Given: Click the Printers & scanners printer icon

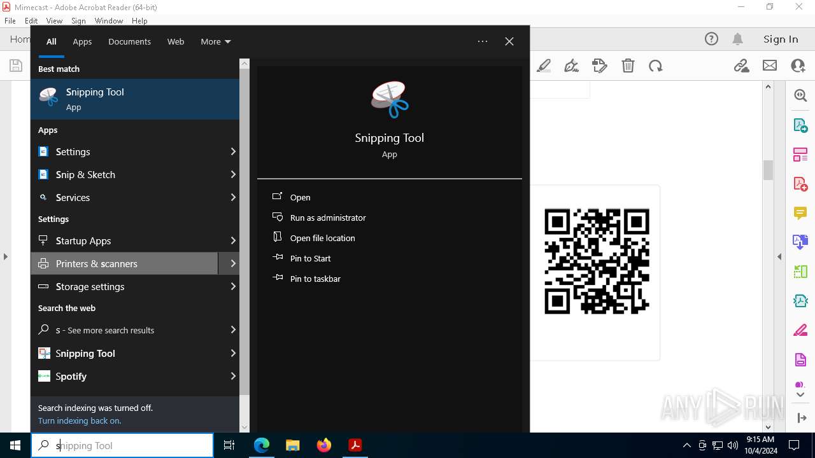Looking at the screenshot, I should (x=43, y=263).
